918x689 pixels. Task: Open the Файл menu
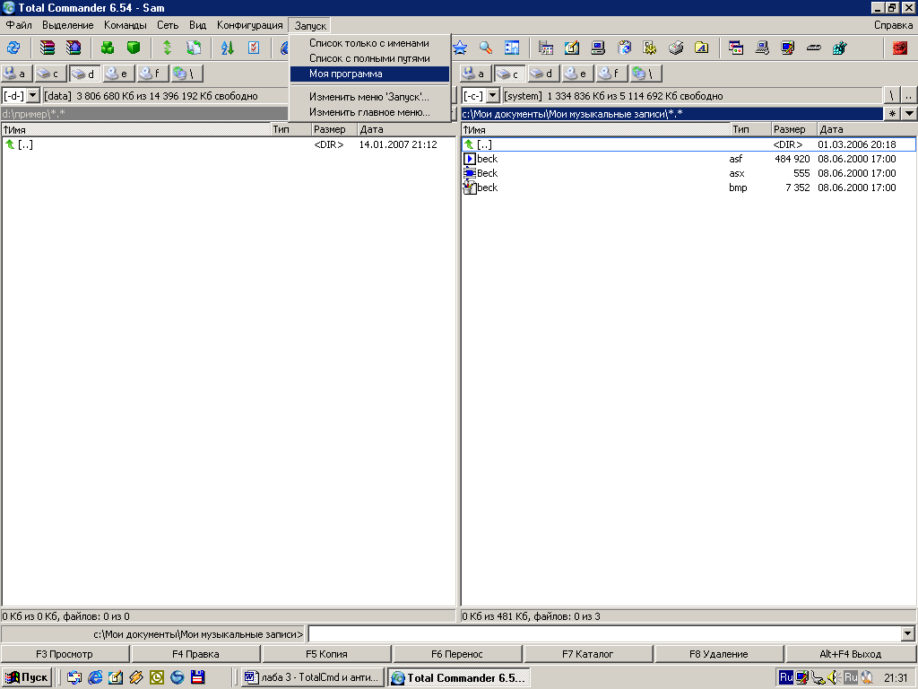(19, 25)
